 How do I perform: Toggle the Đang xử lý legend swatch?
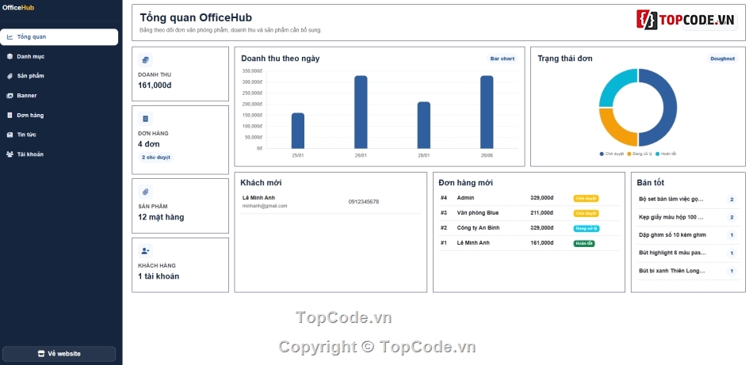[629, 154]
